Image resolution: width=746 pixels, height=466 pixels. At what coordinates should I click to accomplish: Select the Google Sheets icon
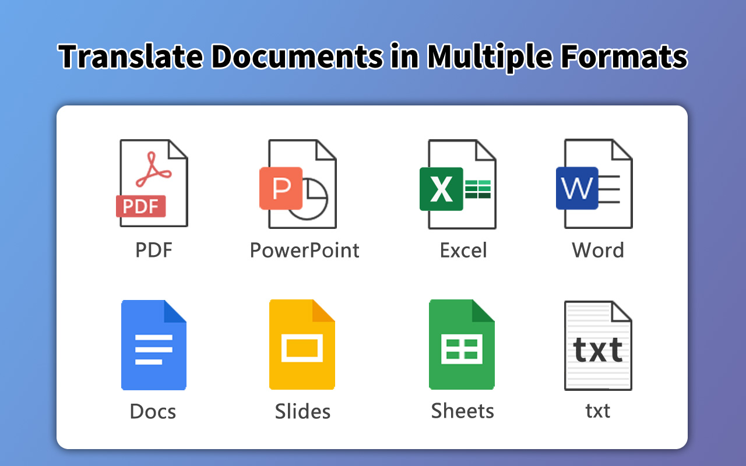[x=462, y=344]
